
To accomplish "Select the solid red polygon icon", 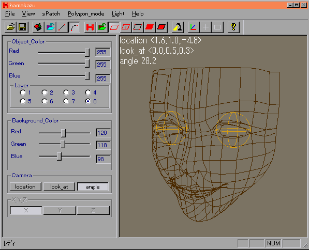I will pyautogui.click(x=150, y=27).
